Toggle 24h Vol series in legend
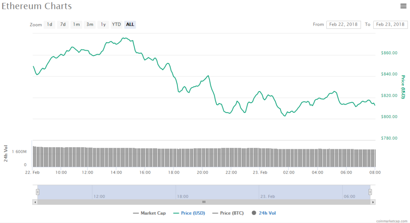 pos(264,213)
